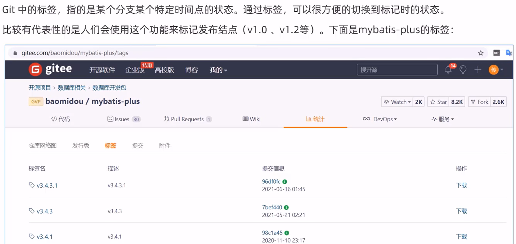The image size is (516, 244).
Task: Open the mybatis-plus repository link
Action: coord(116,101)
